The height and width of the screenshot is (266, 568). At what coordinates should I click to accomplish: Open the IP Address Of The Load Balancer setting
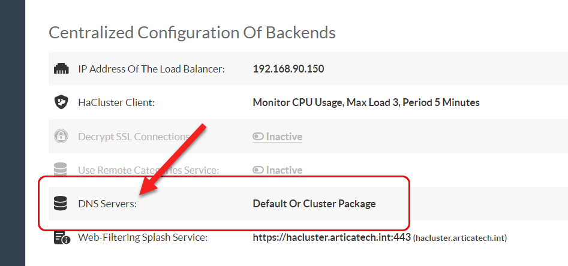coord(151,69)
